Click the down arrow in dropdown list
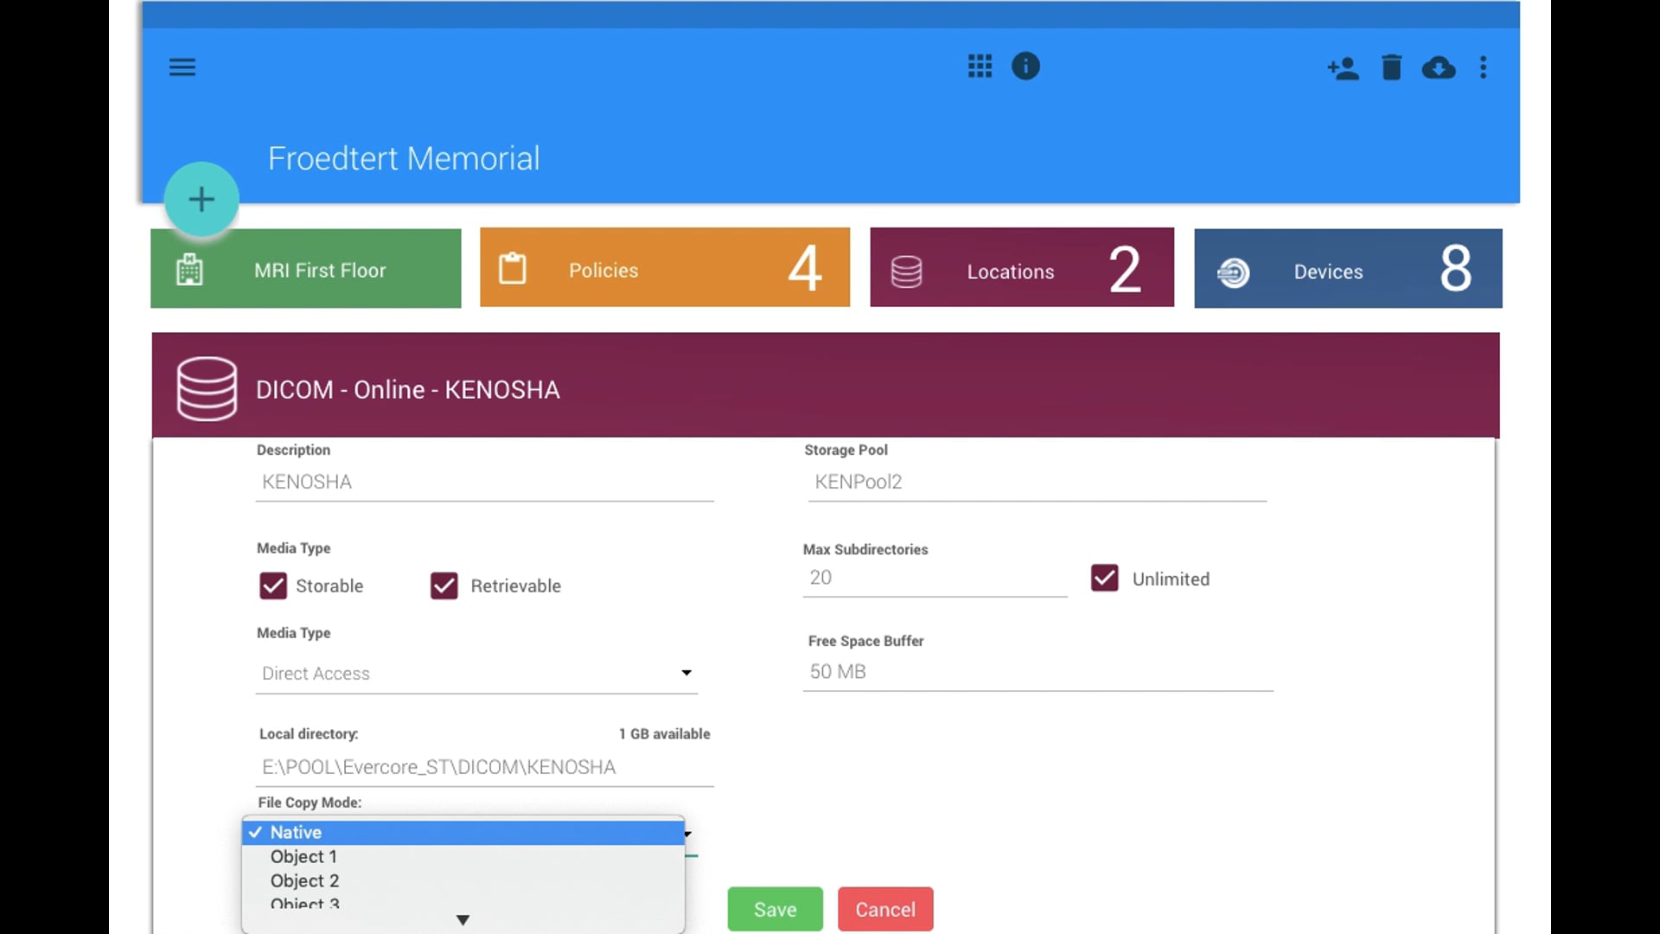1660x934 pixels. [x=463, y=920]
